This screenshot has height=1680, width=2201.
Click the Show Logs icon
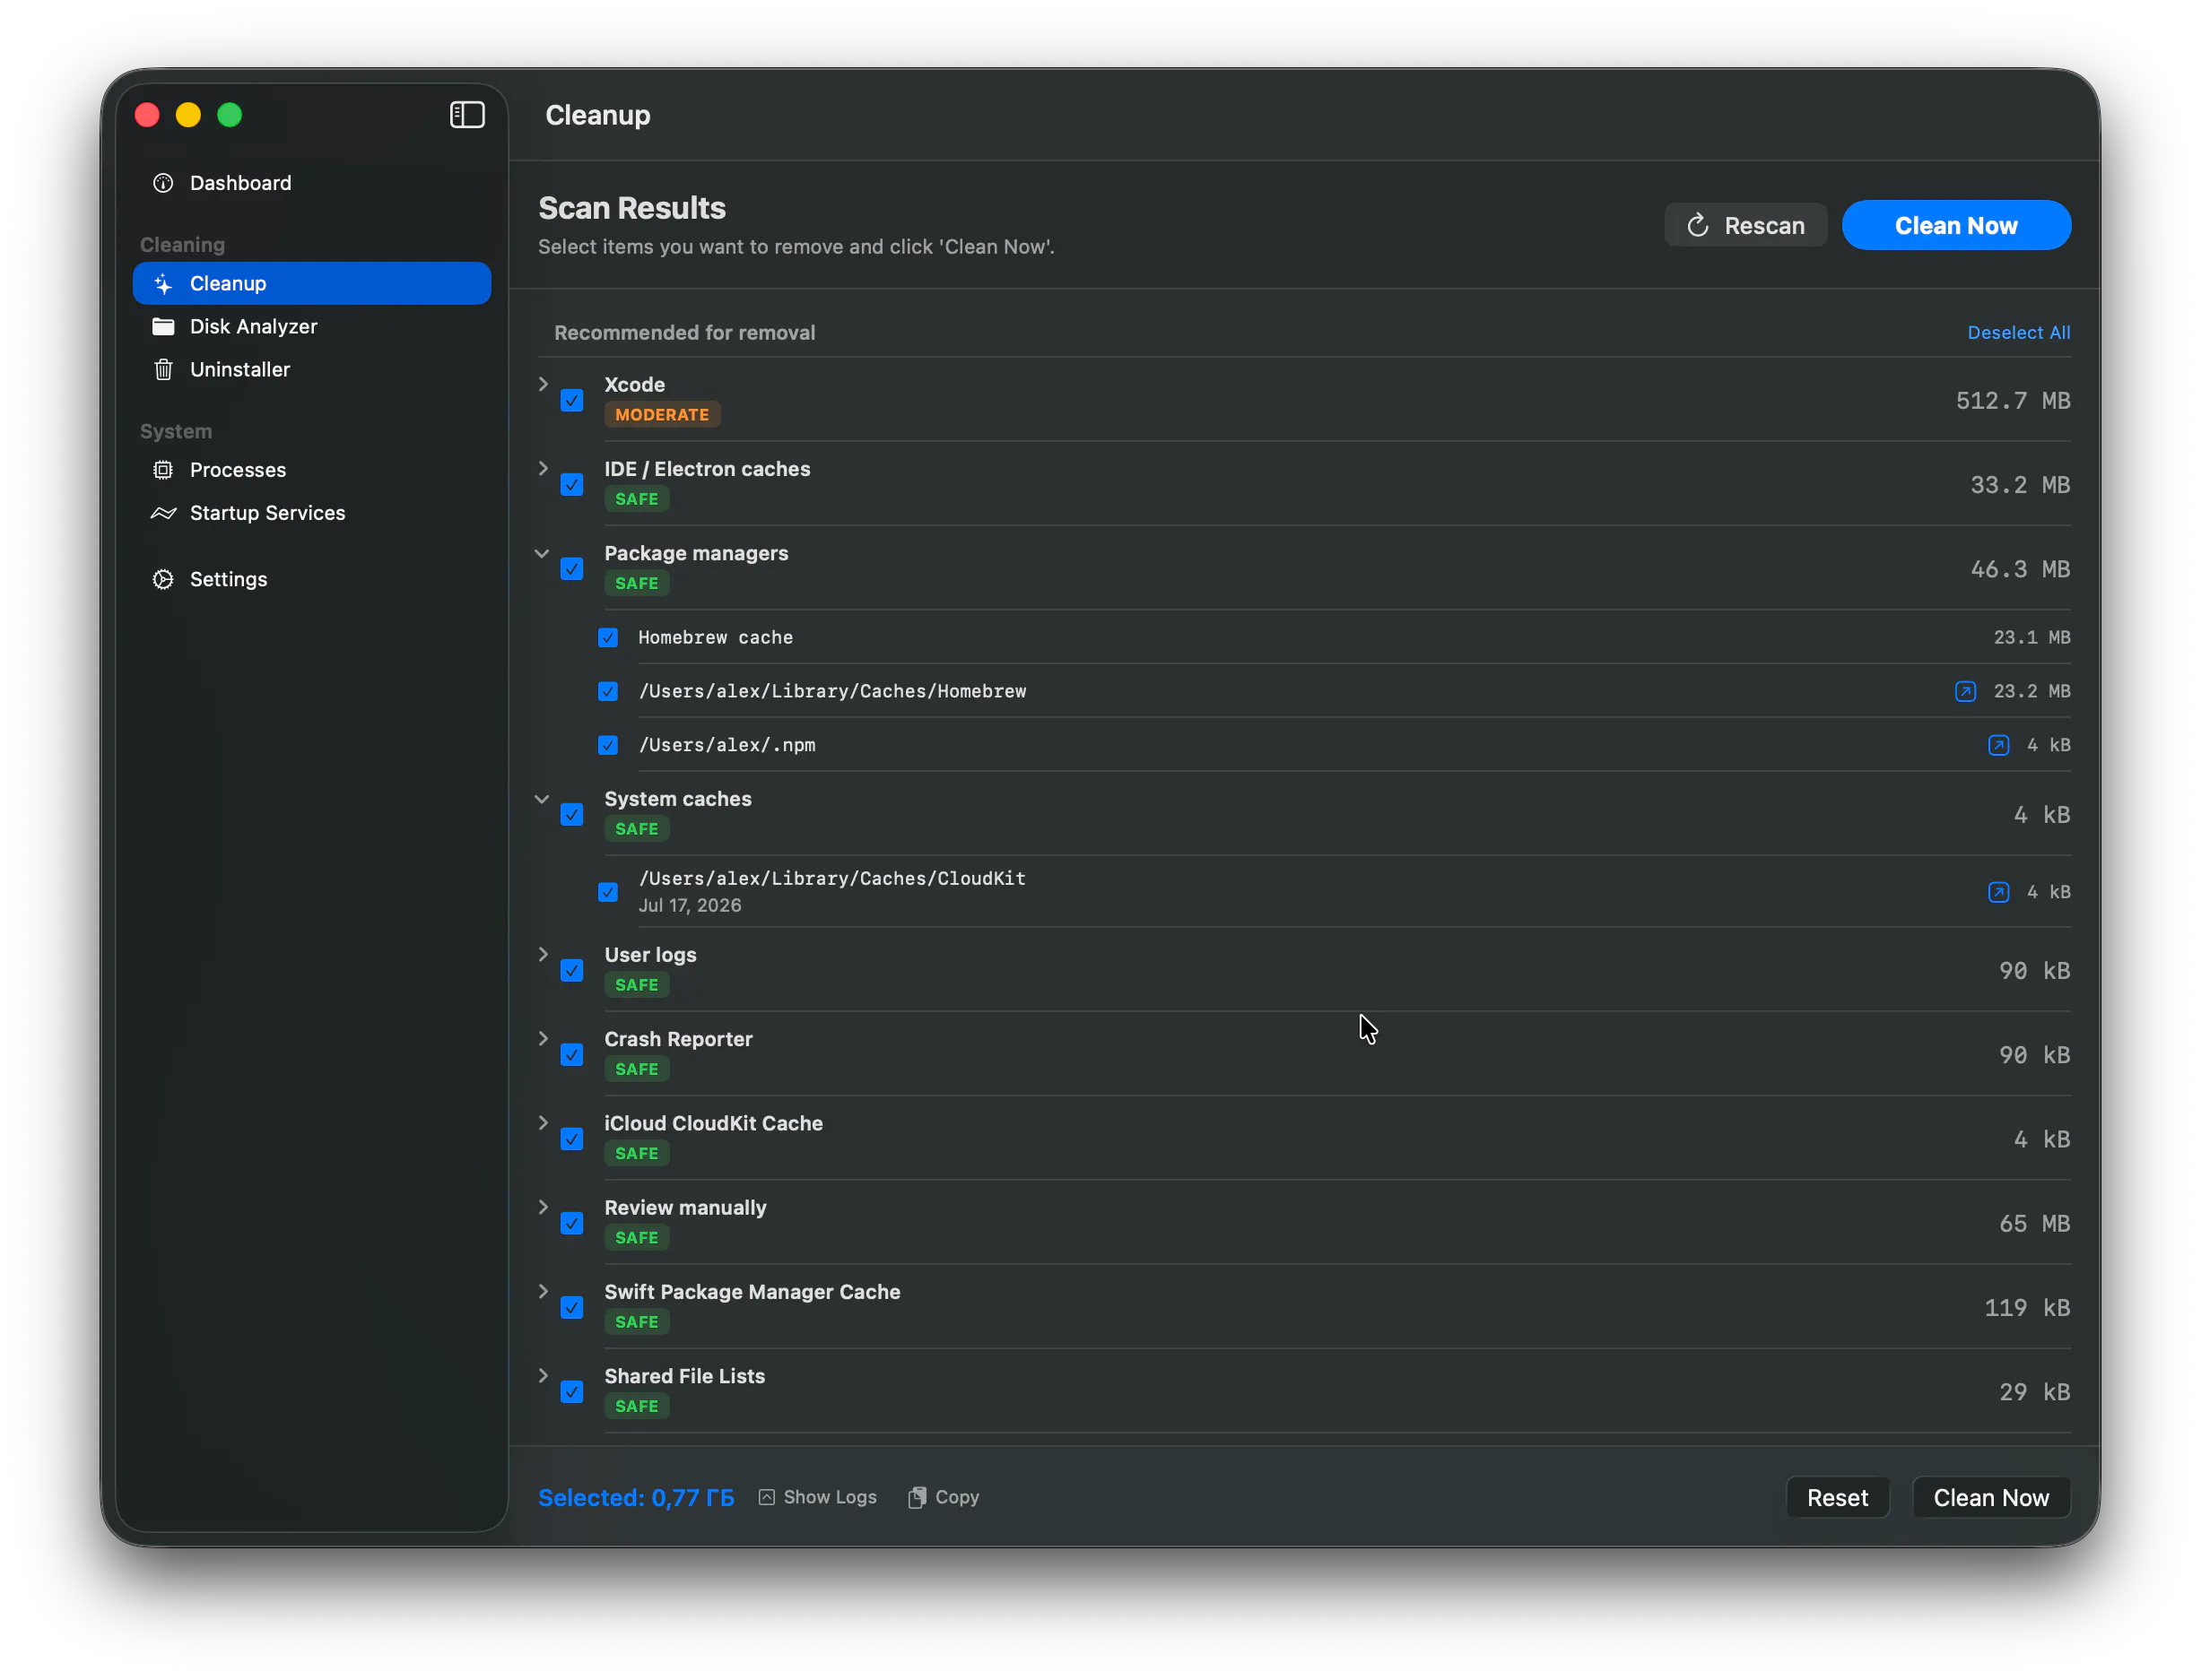pyautogui.click(x=766, y=1498)
